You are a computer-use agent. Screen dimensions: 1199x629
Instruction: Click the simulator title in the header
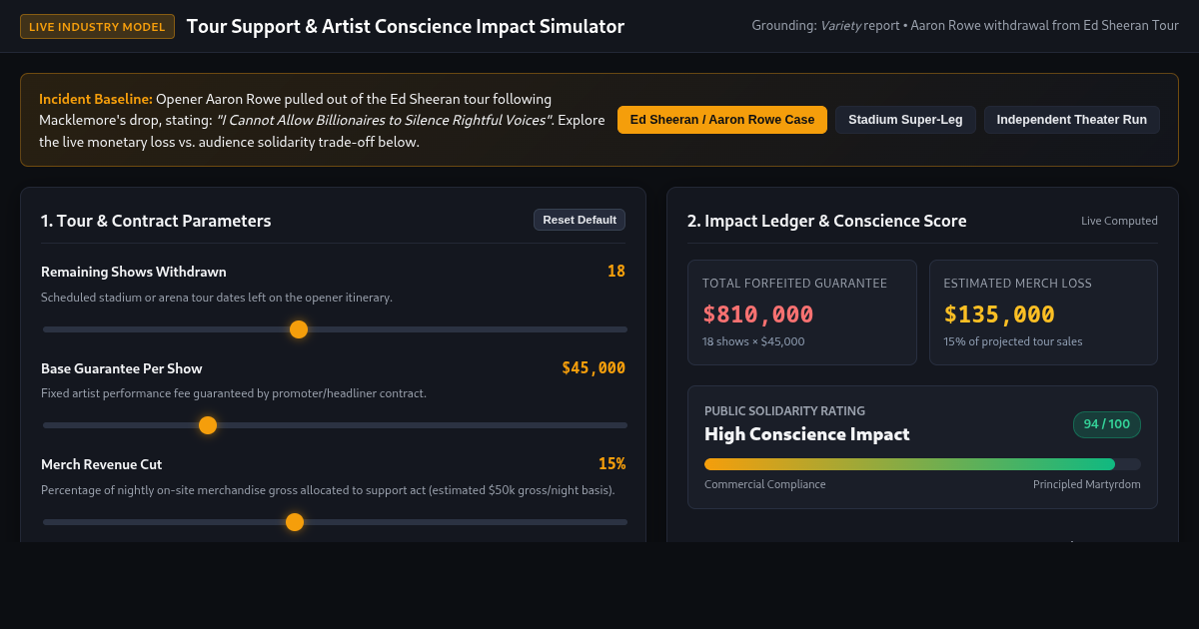coord(406,27)
